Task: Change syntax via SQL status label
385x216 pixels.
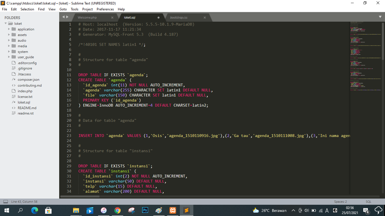Action: (368, 202)
